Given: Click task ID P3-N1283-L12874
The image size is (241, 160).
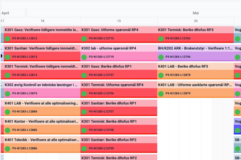Looking at the screenshot, I should coord(25,93).
